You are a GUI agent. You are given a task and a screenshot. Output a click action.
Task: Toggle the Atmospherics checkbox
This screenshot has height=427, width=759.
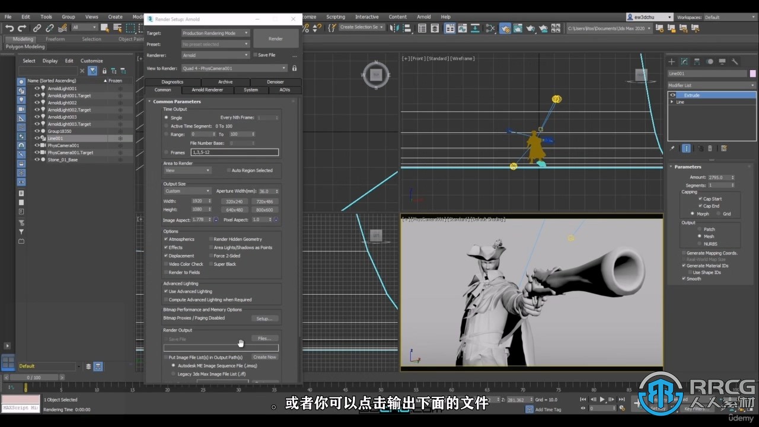(x=166, y=239)
